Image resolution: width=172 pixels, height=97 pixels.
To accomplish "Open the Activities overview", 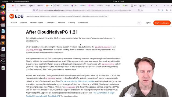I will point(5,2).
